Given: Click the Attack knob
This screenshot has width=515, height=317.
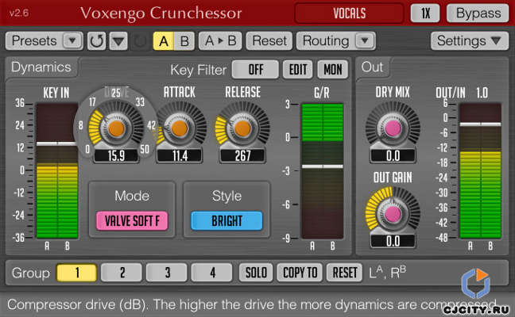Looking at the screenshot, I should point(180,128).
